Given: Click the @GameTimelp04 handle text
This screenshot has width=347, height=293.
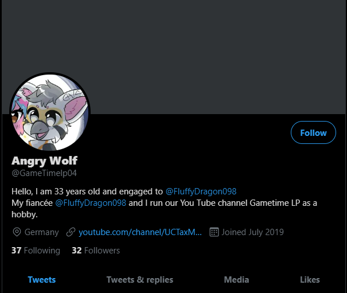Looking at the screenshot, I should (x=44, y=173).
